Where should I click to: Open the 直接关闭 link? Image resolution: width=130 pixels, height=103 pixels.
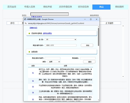33,28
